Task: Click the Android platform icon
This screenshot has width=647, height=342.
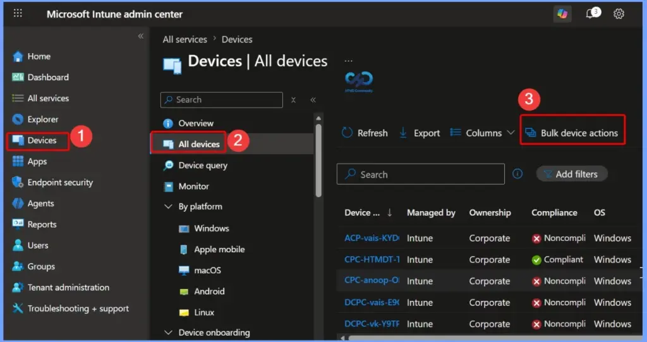Action: tap(184, 291)
